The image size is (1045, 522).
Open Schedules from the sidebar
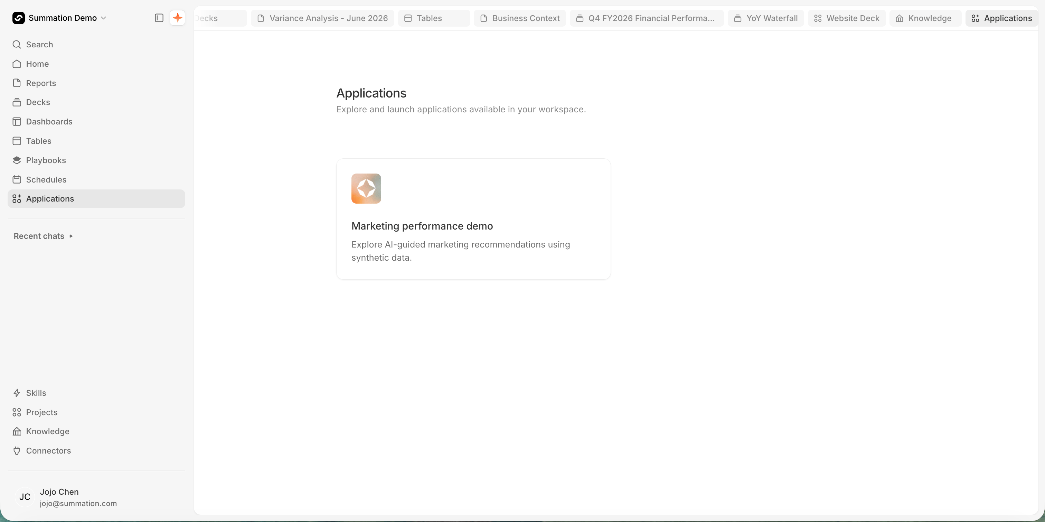click(x=96, y=179)
